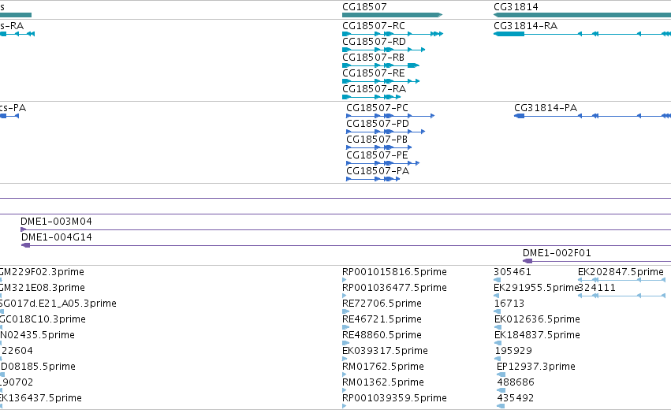Select the cs-PA protein label
671x410 pixels.
13,108
